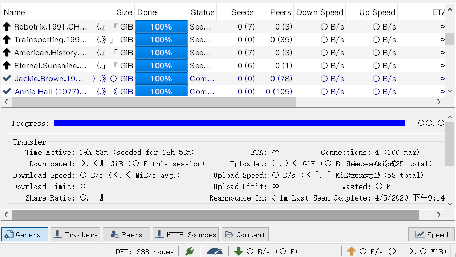Click the torrent list scroll left arrow
The image size is (456, 257).
click(6, 102)
